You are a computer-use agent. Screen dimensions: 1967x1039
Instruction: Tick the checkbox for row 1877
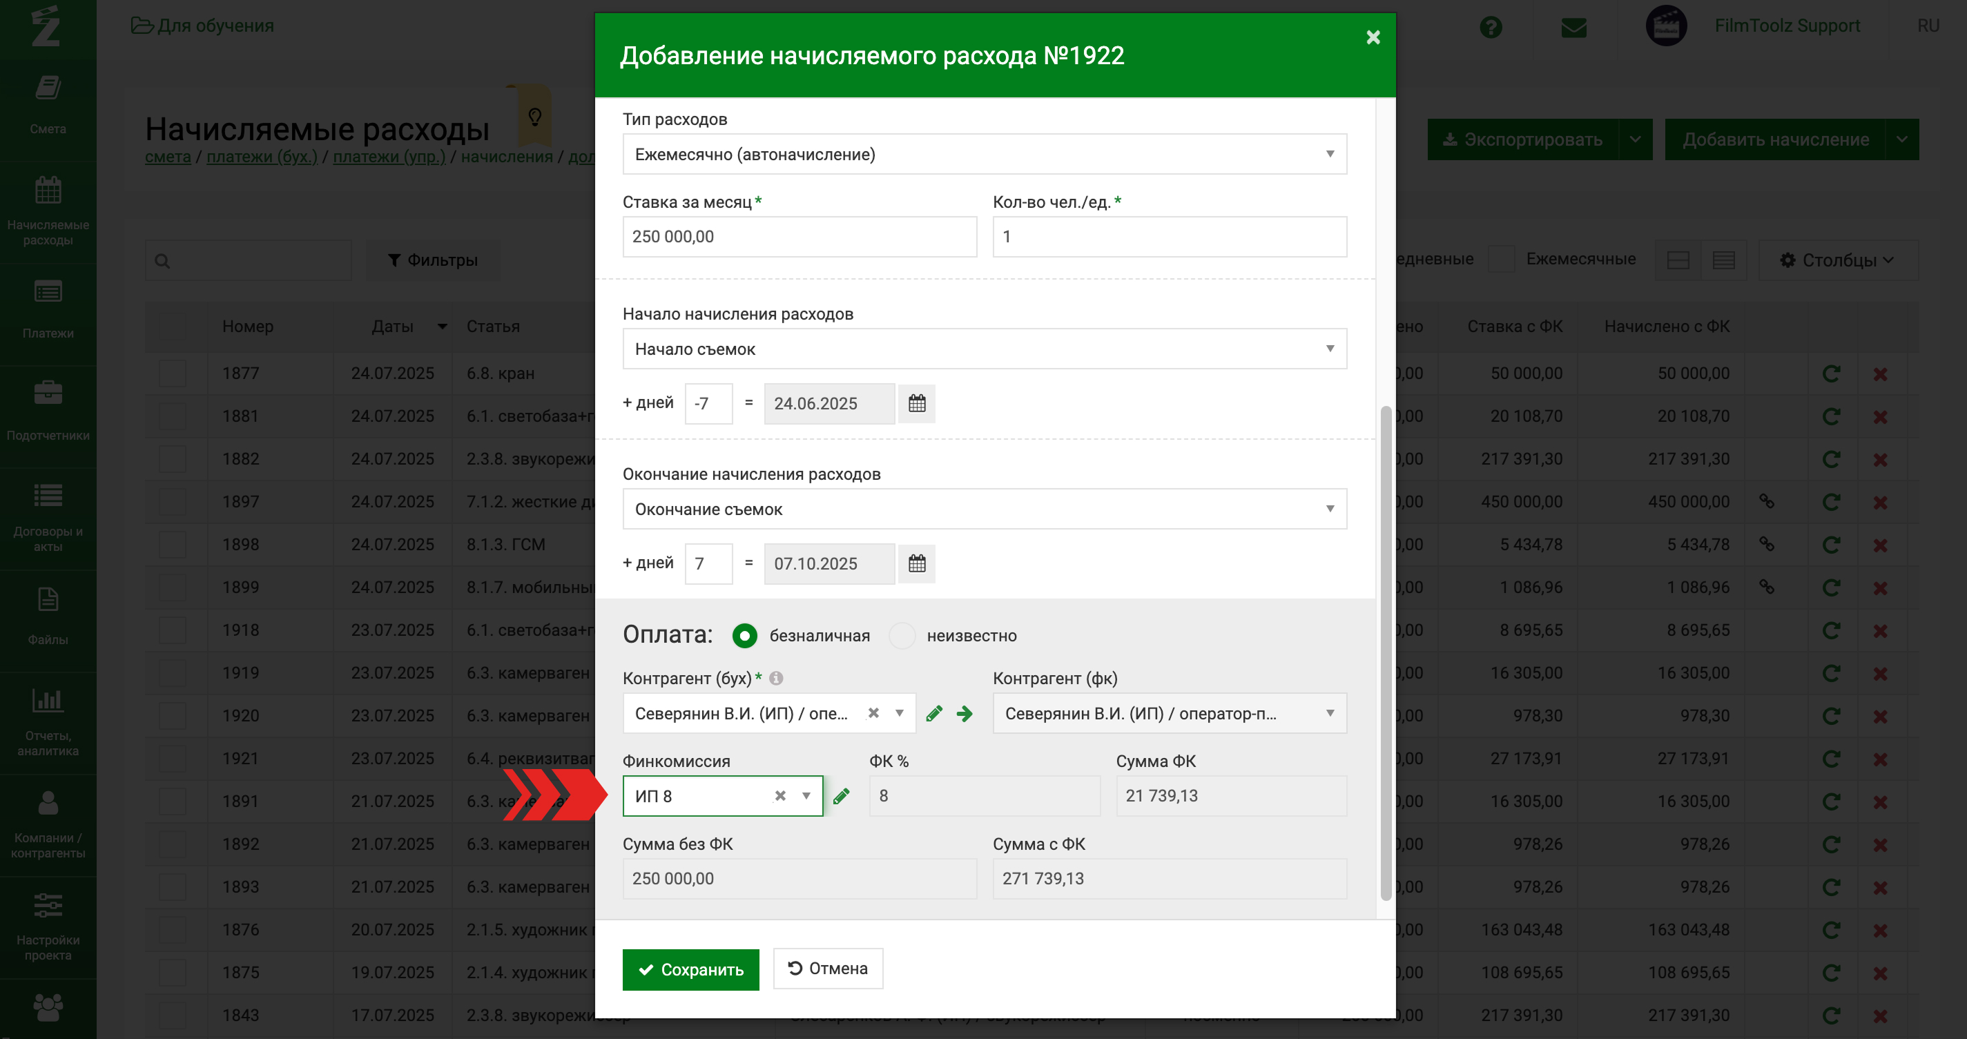tap(173, 373)
